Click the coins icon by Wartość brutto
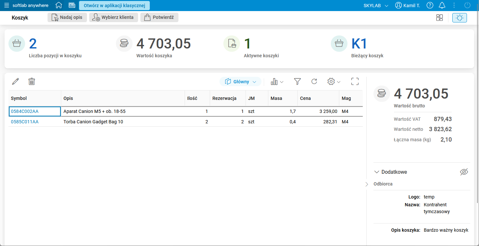 (382, 94)
